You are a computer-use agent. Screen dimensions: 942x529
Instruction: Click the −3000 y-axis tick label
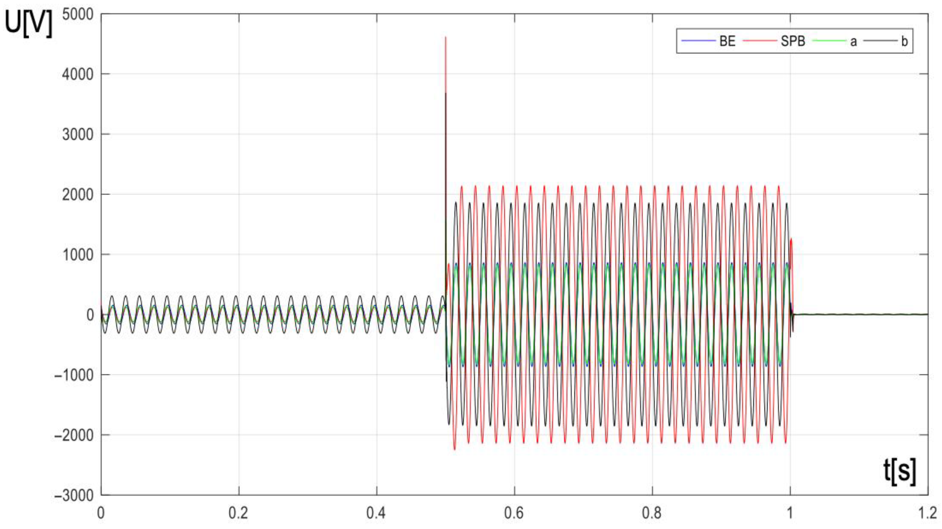coord(74,496)
